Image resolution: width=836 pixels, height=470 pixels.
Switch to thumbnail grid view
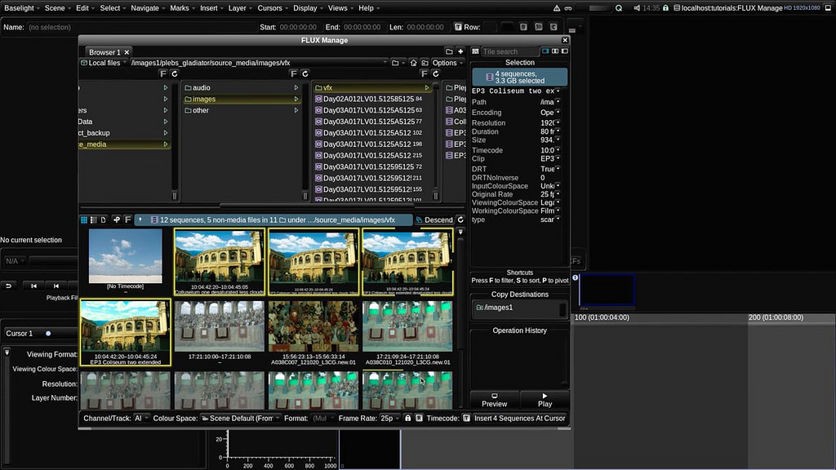click(x=84, y=219)
